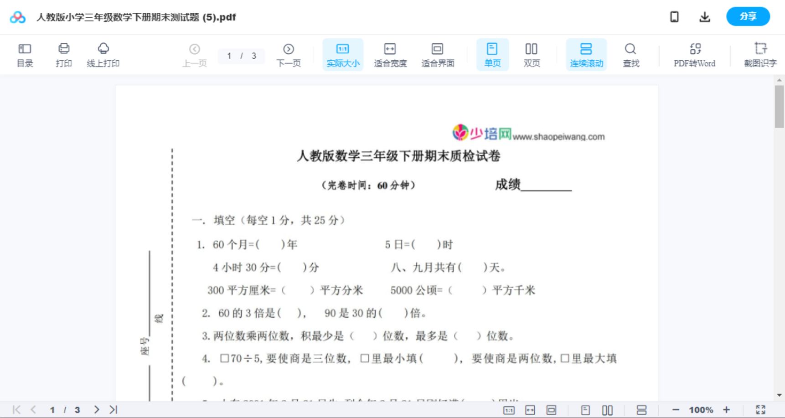Select 单页 single page mode

click(492, 54)
